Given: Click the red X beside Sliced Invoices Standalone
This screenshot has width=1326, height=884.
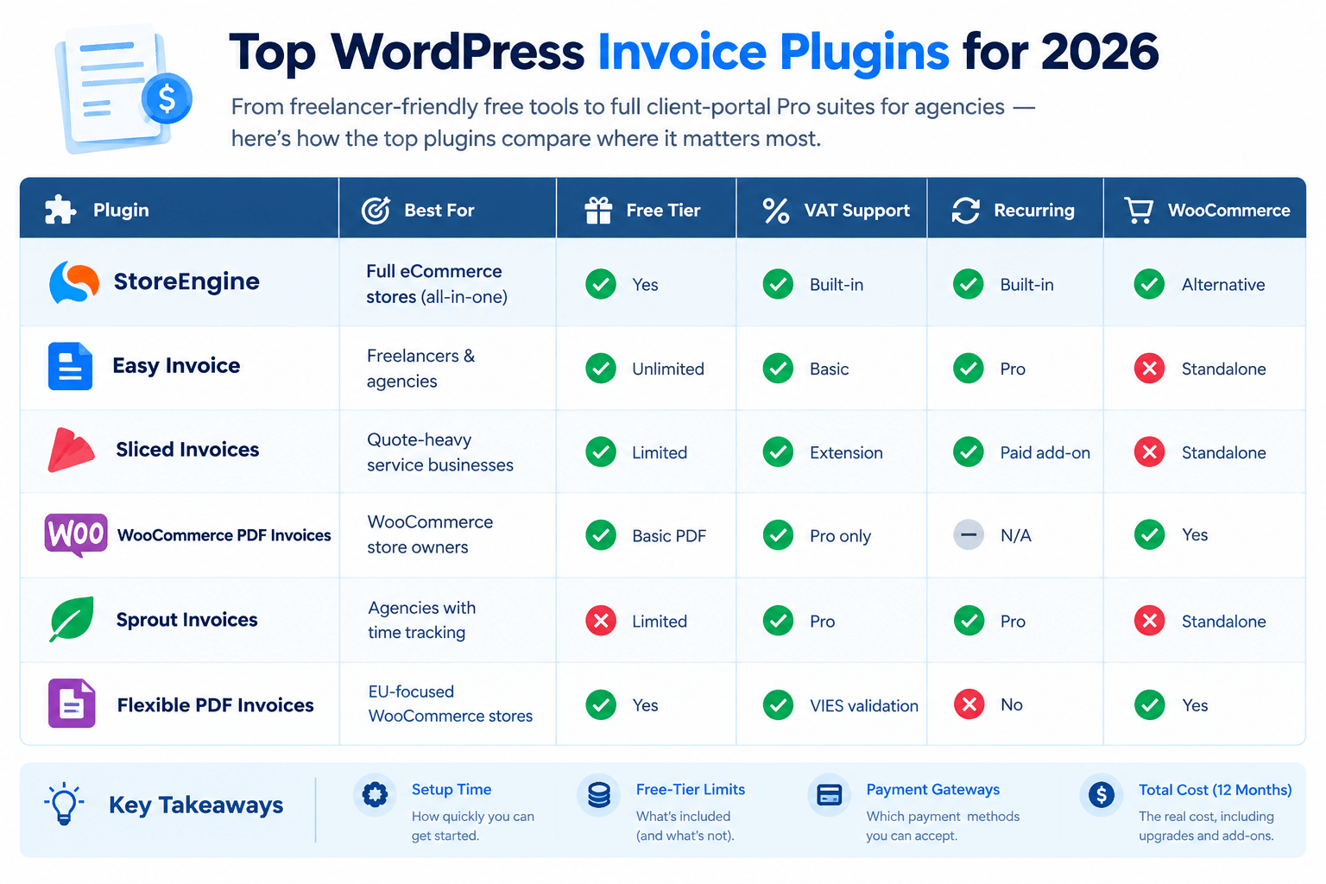Looking at the screenshot, I should click(1149, 451).
